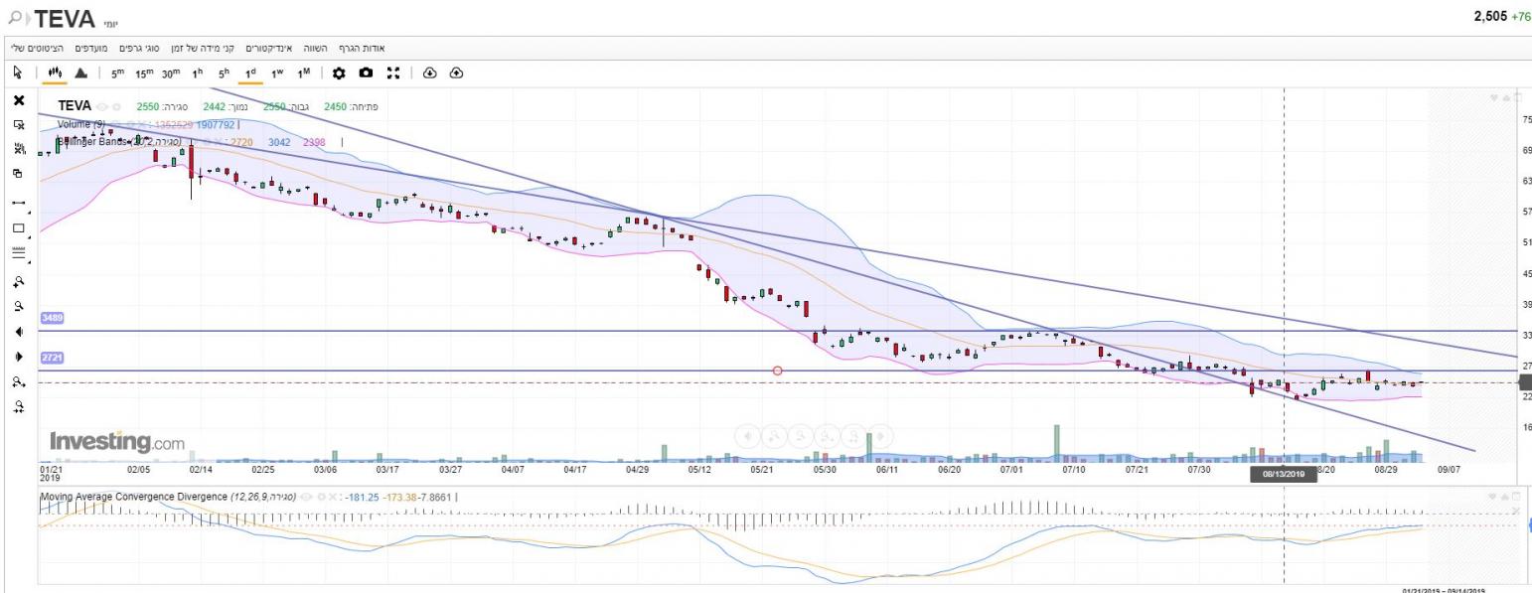The height and width of the screenshot is (593, 1532).
Task: Select the 1w weekly timeframe
Action: pyautogui.click(x=277, y=74)
